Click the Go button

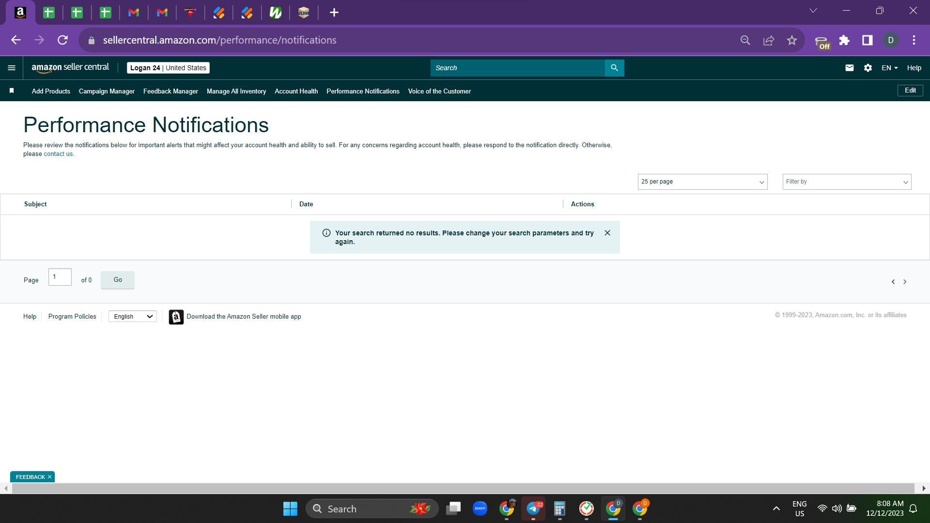pos(118,280)
